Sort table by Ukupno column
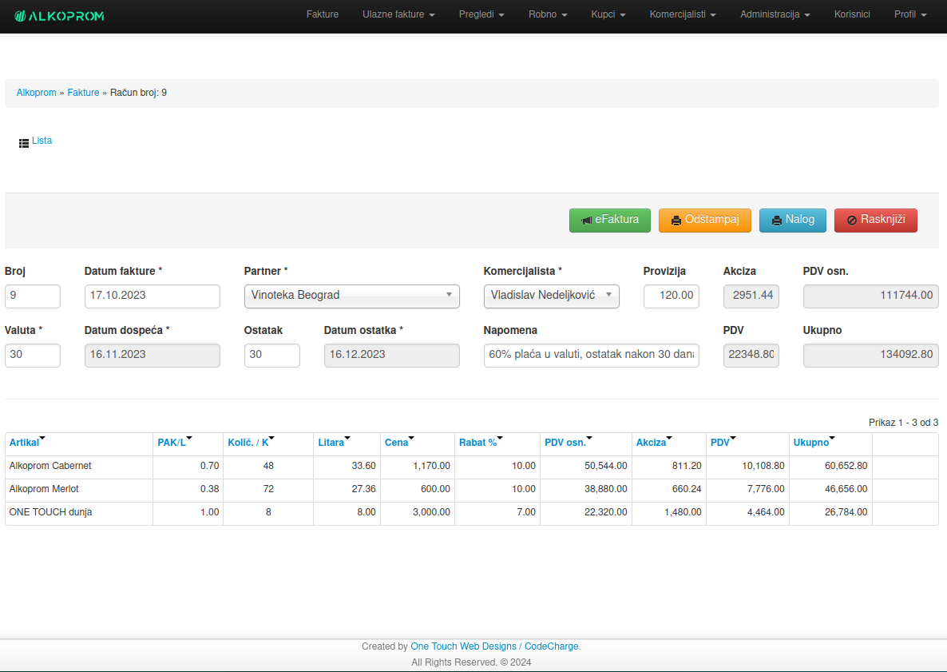947x672 pixels. click(811, 443)
